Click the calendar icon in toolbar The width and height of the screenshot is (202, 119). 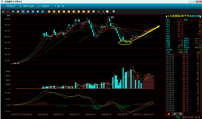(18, 12)
